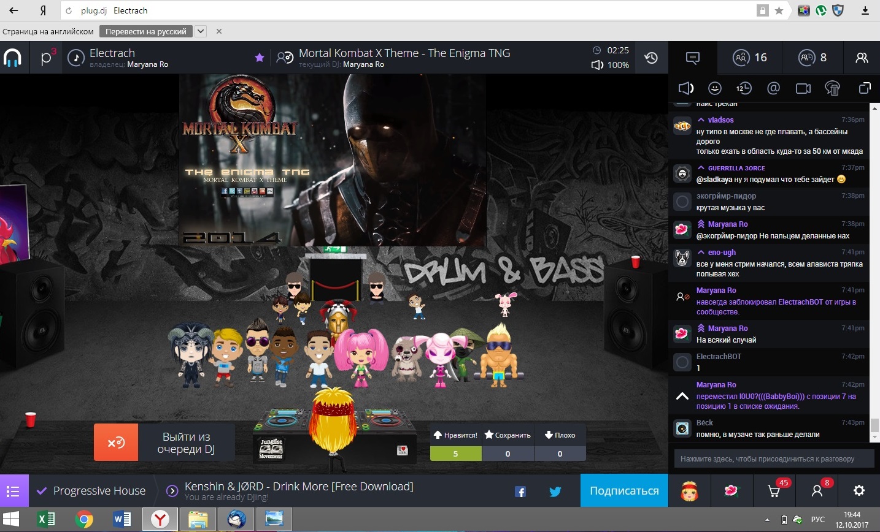The height and width of the screenshot is (532, 880).
Task: Open Excel from the taskbar
Action: (x=46, y=520)
